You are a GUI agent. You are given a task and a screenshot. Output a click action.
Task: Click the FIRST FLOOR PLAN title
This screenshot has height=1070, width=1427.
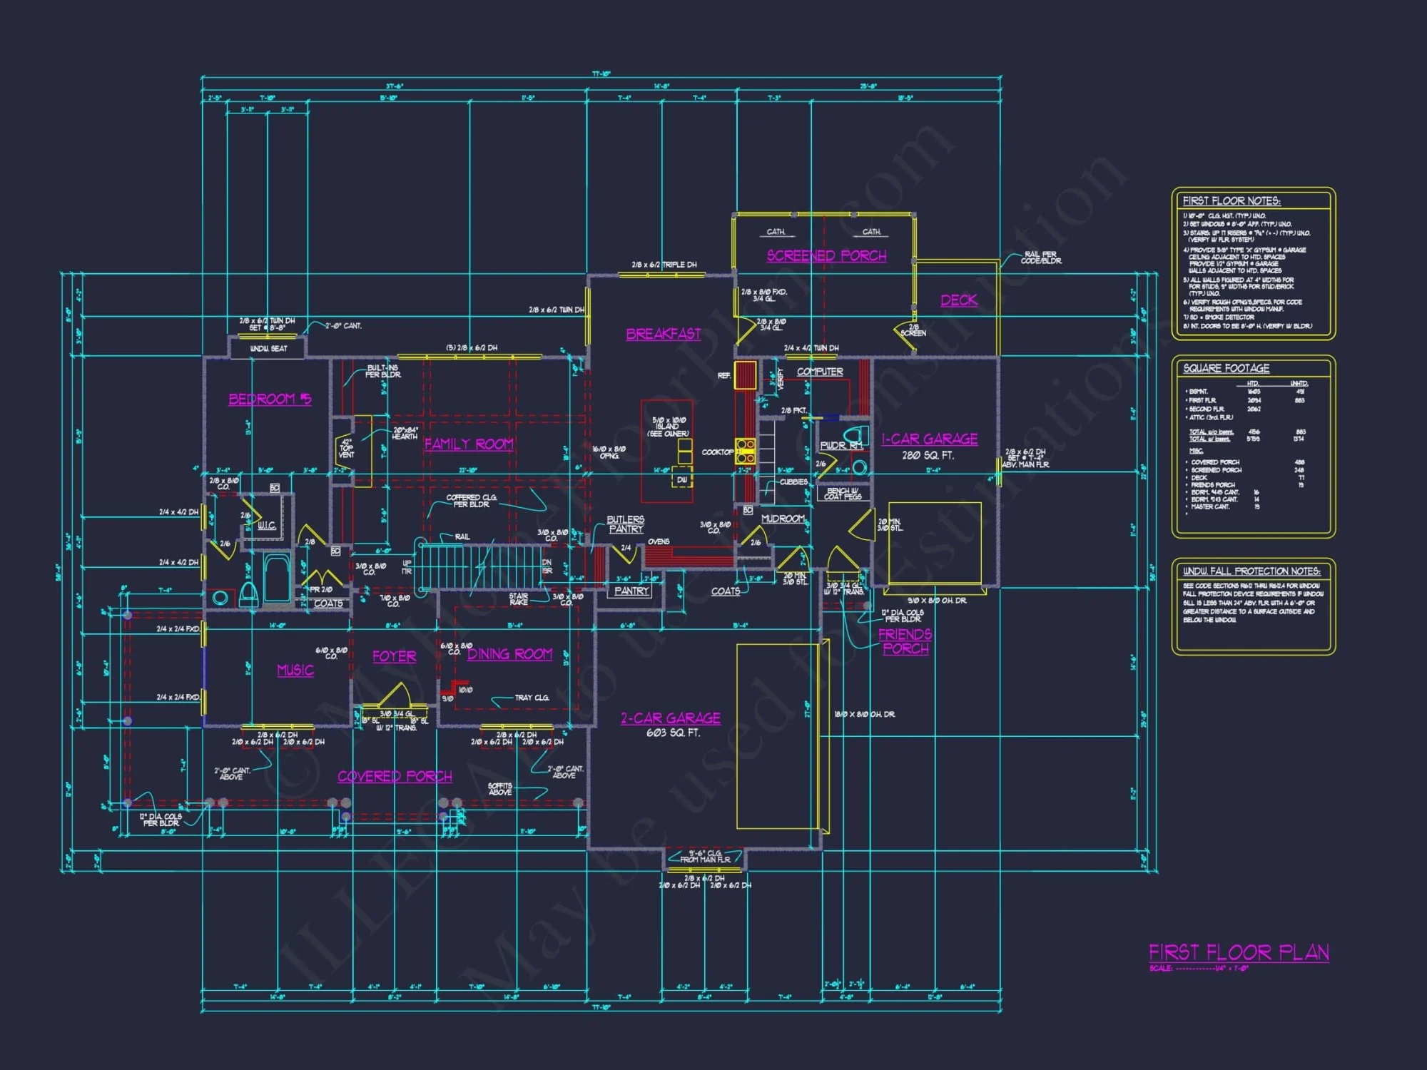pos(1238,952)
